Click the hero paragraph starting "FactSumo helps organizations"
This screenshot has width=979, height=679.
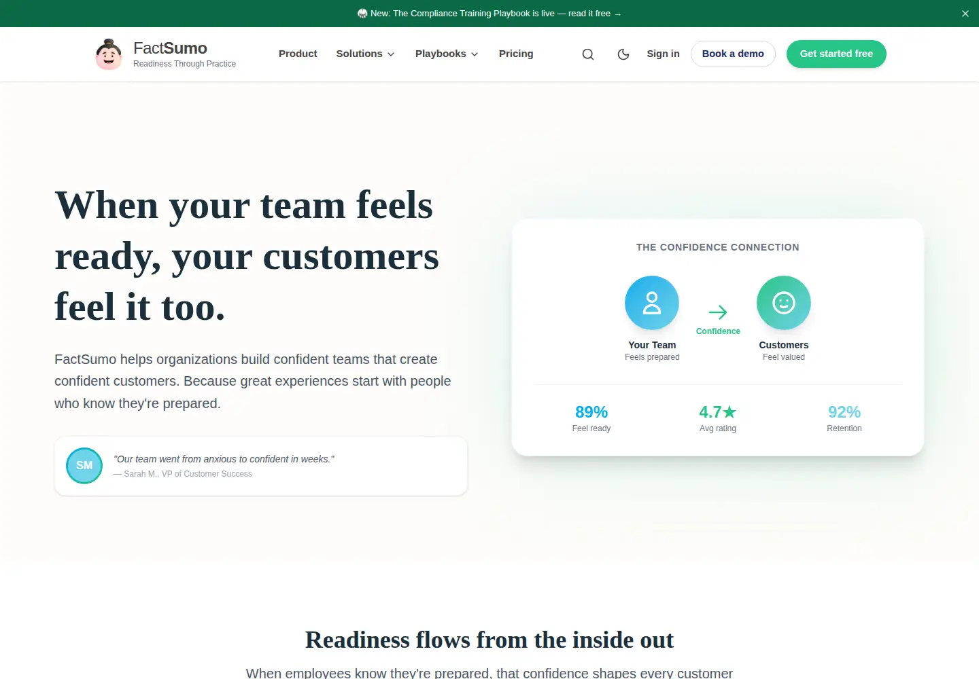[253, 381]
